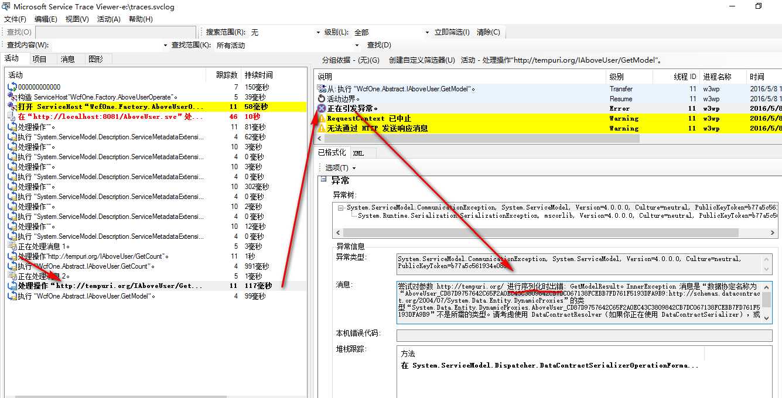The image size is (782, 398).
Task: Open the 查找内容(W) combo box
Action: (x=110, y=45)
